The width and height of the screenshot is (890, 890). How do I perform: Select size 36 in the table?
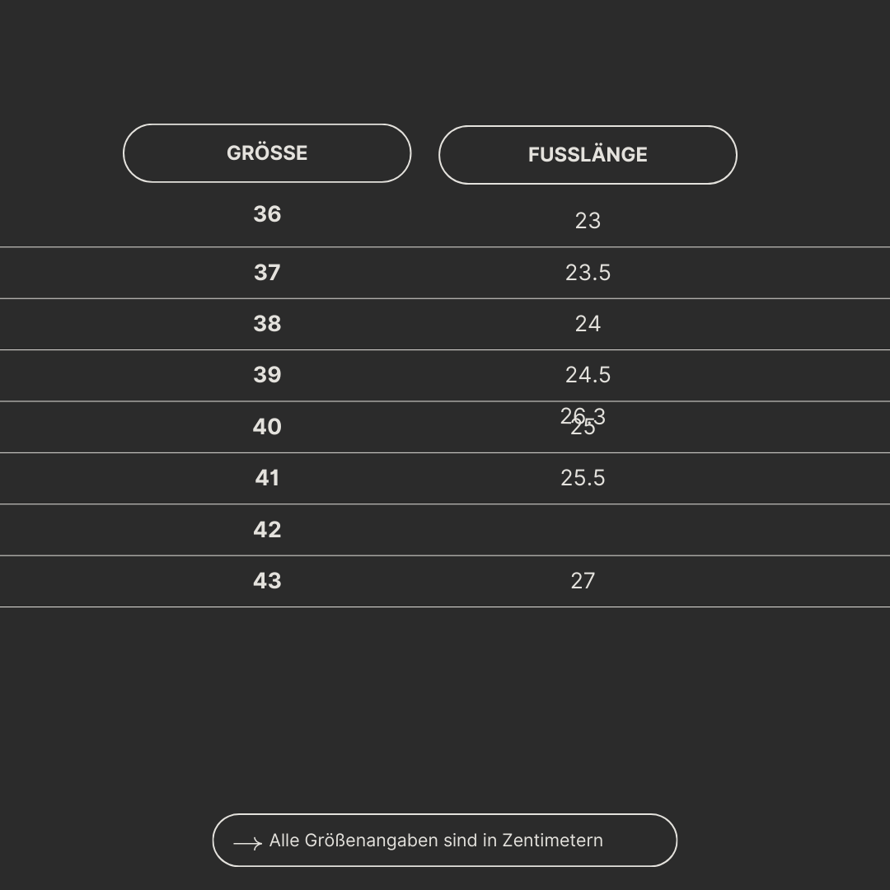coord(267,214)
